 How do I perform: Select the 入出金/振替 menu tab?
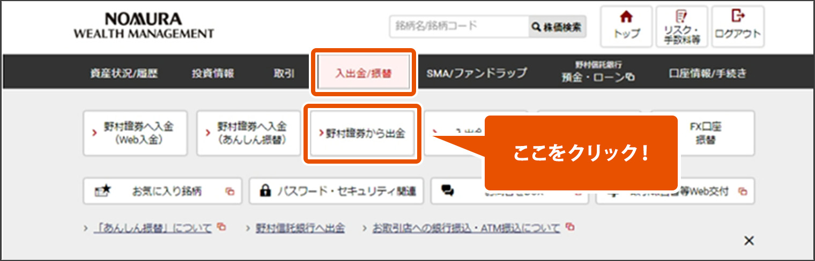(364, 73)
